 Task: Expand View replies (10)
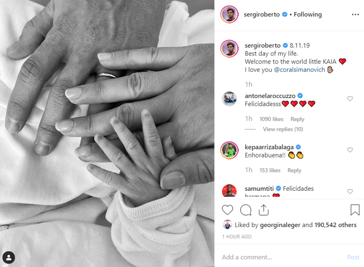[283, 129]
